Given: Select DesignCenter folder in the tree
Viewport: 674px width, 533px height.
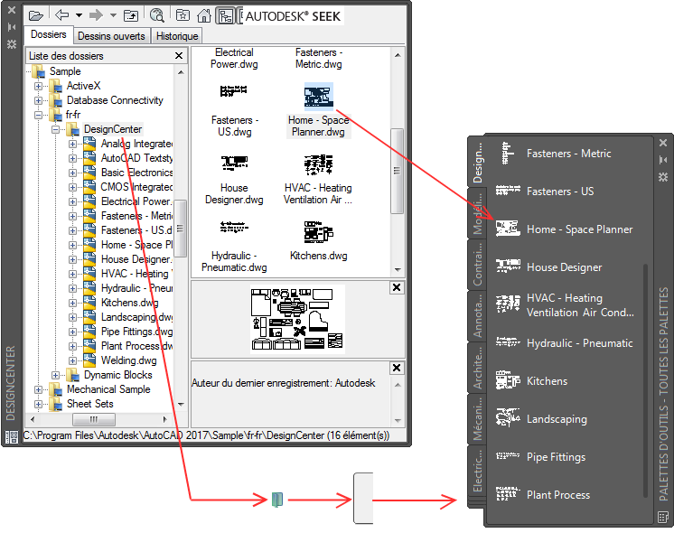Looking at the screenshot, I should (x=113, y=129).
